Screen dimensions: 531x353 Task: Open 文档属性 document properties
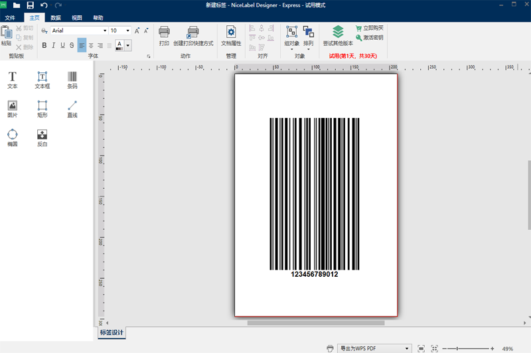pyautogui.click(x=231, y=35)
